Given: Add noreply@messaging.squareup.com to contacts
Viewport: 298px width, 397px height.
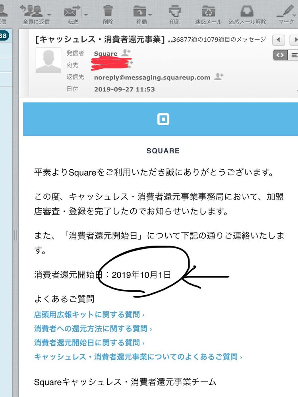Looking at the screenshot, I should coord(219,76).
